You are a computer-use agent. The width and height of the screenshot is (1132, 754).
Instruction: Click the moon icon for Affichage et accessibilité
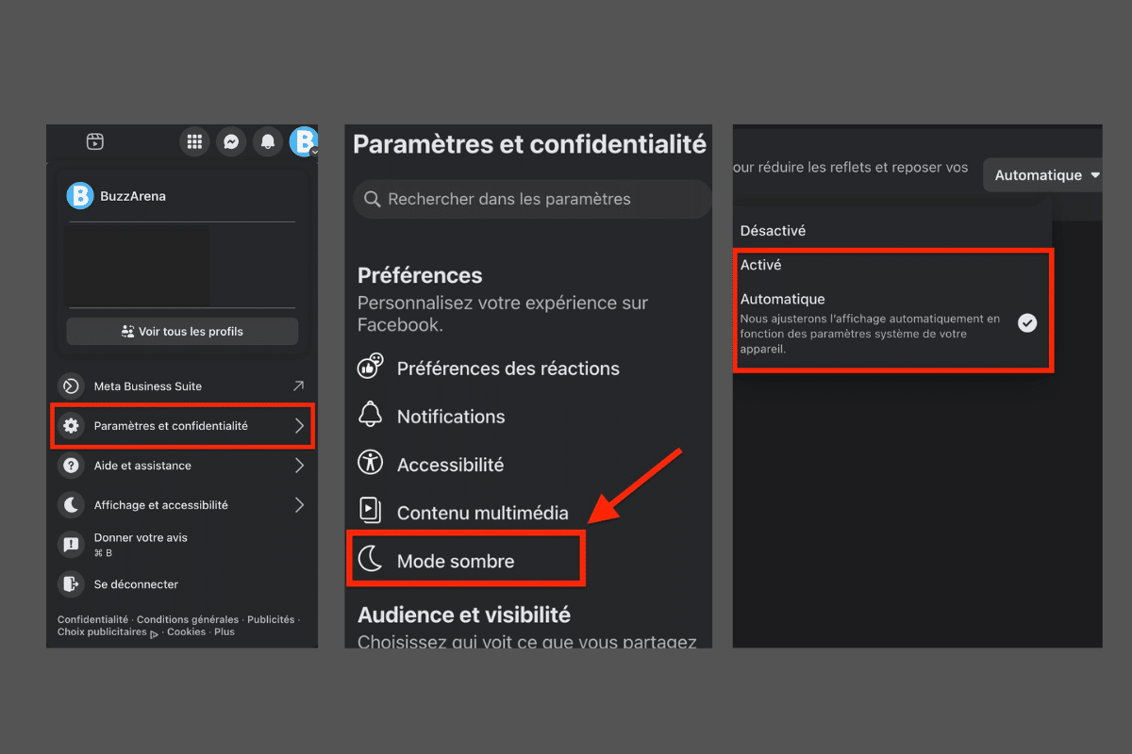click(x=71, y=505)
